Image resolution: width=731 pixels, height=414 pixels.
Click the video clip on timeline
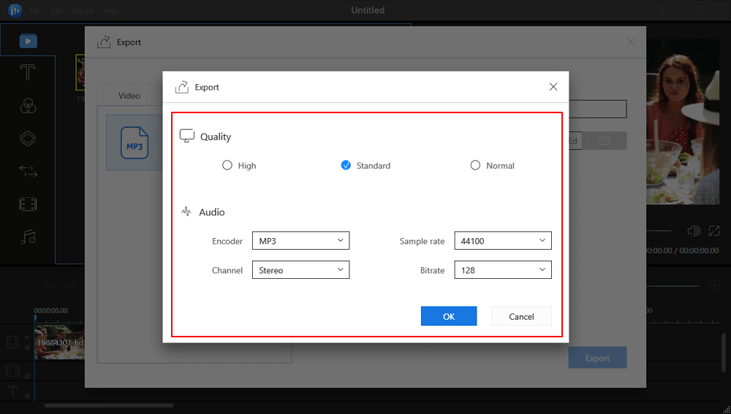coord(60,342)
